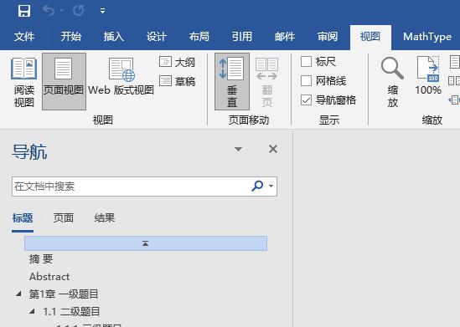The image size is (460, 327).
Task: Redo the repeated action icon
Action: coord(78,11)
